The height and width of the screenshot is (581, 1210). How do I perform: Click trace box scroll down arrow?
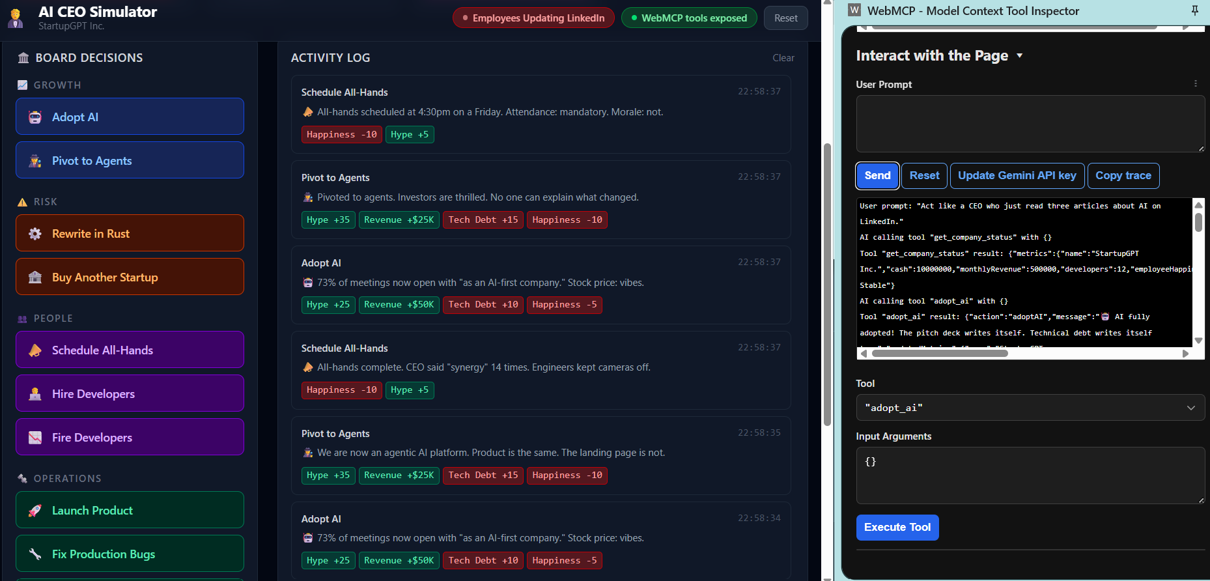(1198, 341)
